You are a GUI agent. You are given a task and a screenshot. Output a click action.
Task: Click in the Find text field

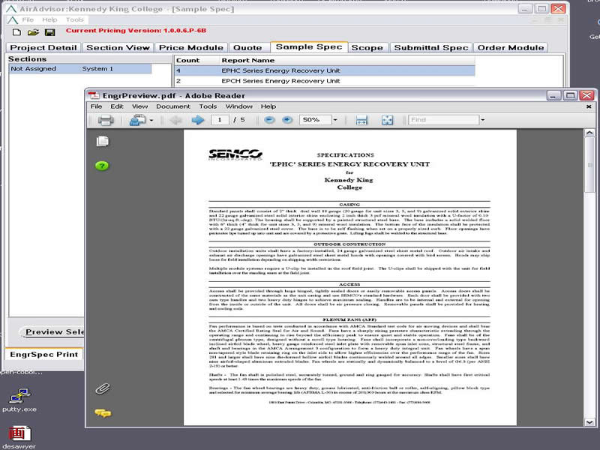tap(442, 120)
